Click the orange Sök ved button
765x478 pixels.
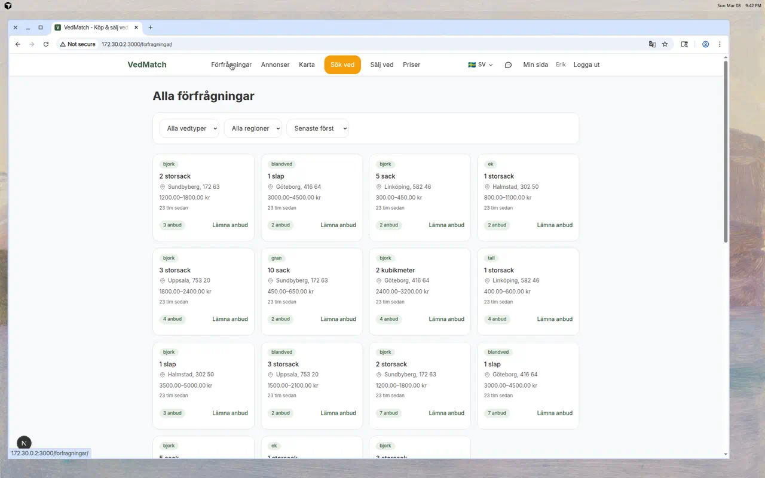coord(342,65)
